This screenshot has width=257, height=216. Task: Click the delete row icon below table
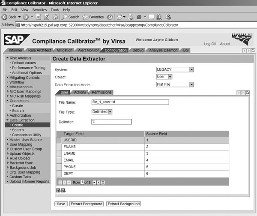63,190
